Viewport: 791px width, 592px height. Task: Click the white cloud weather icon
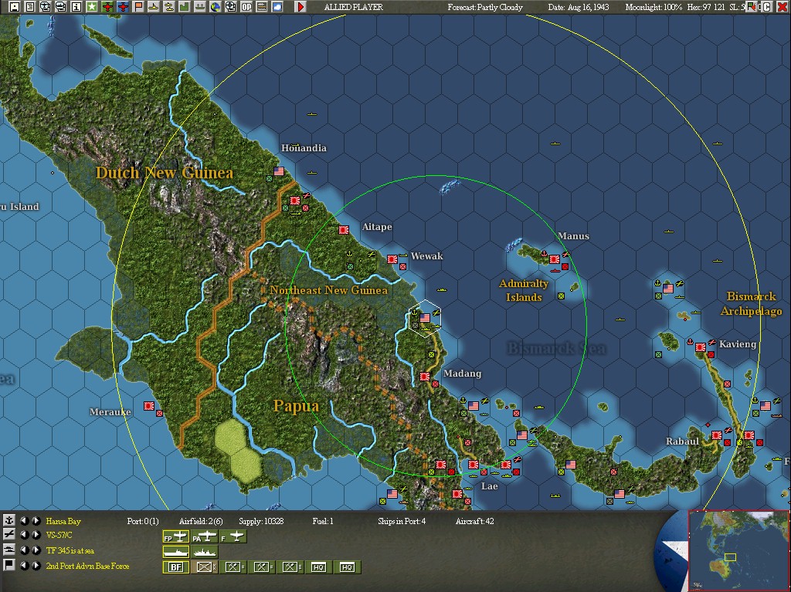277,6
